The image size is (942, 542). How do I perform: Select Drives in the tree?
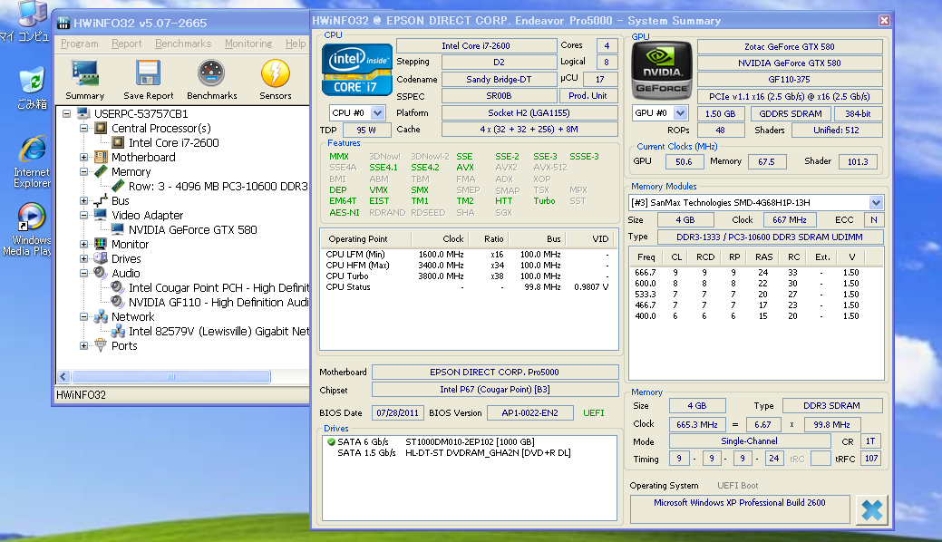pyautogui.click(x=126, y=258)
